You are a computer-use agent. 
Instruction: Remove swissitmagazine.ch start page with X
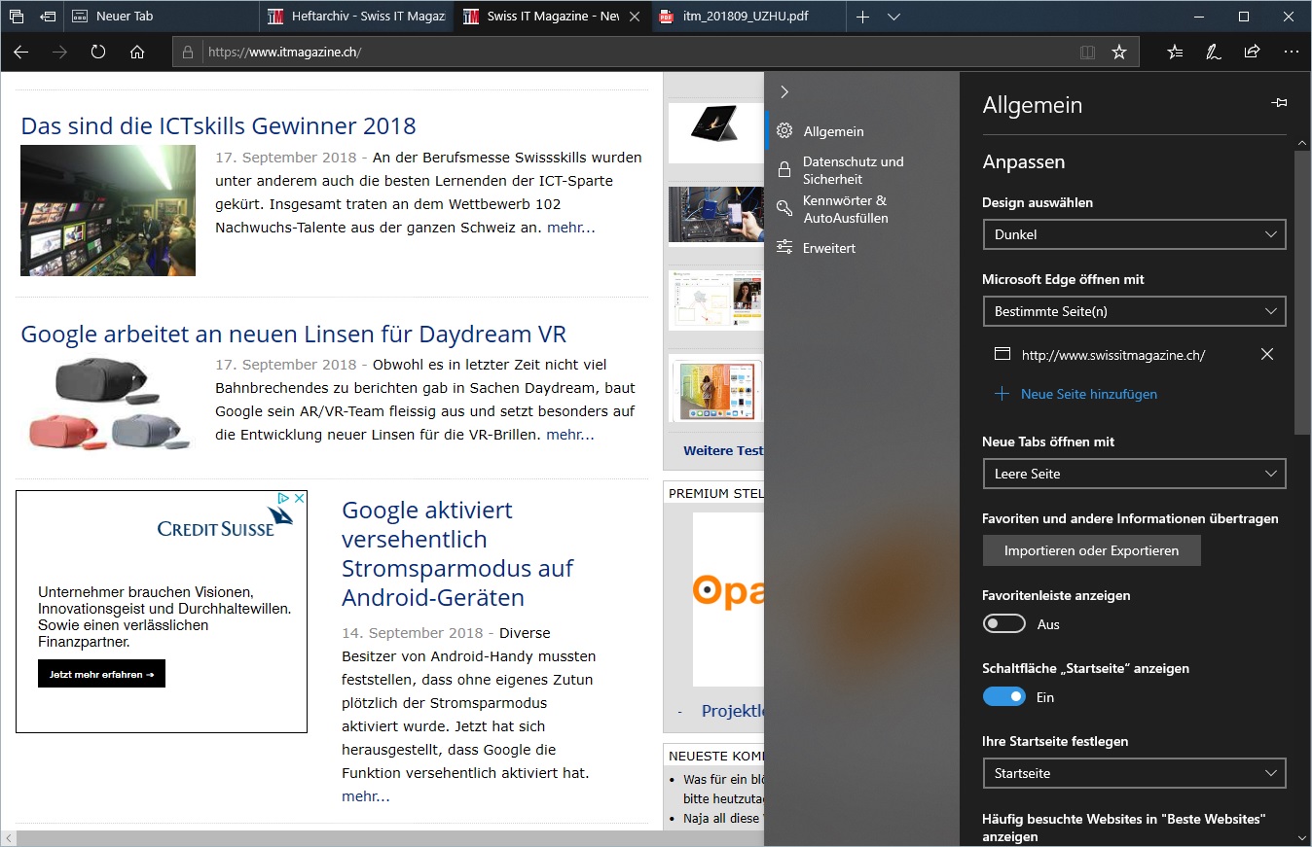point(1267,354)
